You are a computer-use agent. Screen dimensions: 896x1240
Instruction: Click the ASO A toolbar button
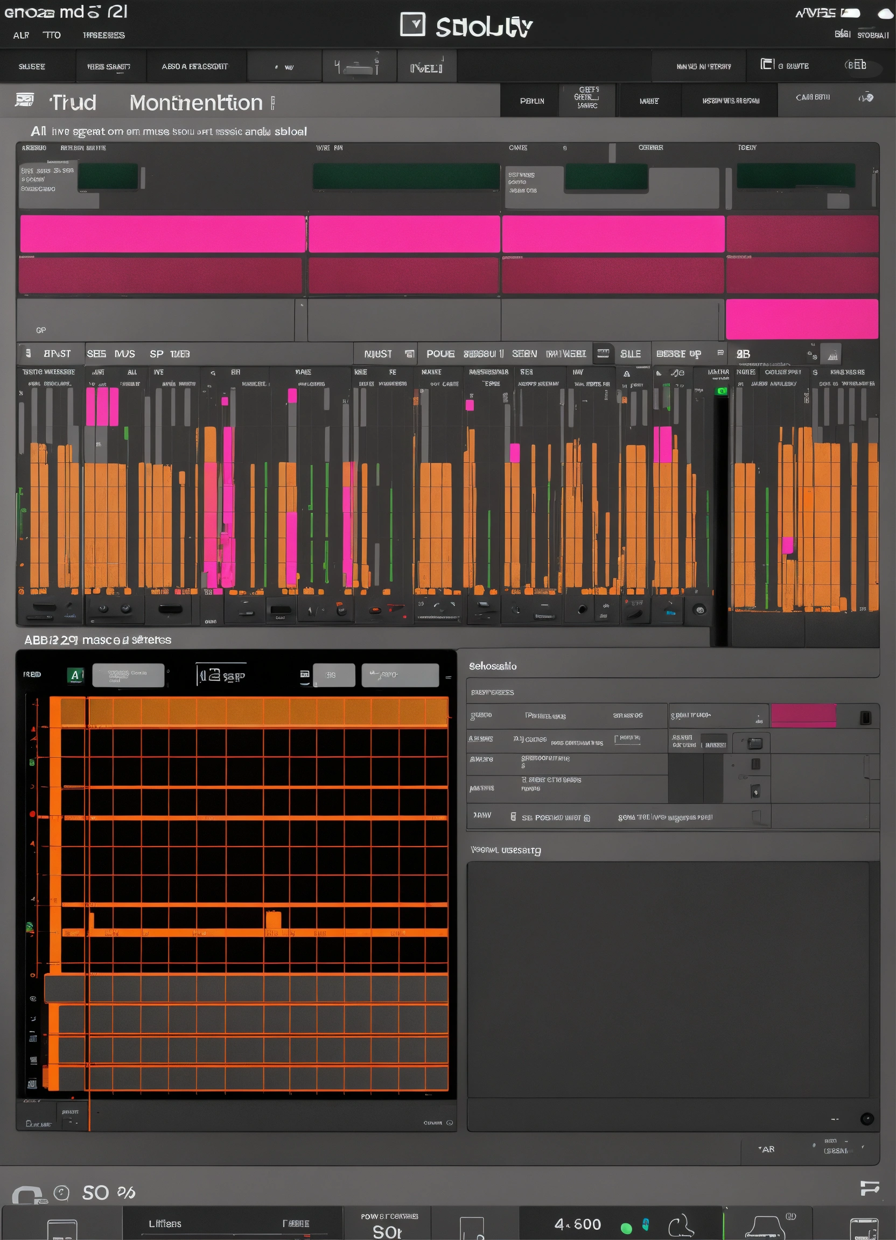click(195, 67)
